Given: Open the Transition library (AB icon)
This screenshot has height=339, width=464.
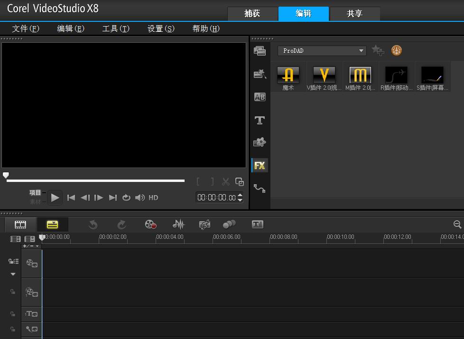Looking at the screenshot, I should pyautogui.click(x=260, y=97).
